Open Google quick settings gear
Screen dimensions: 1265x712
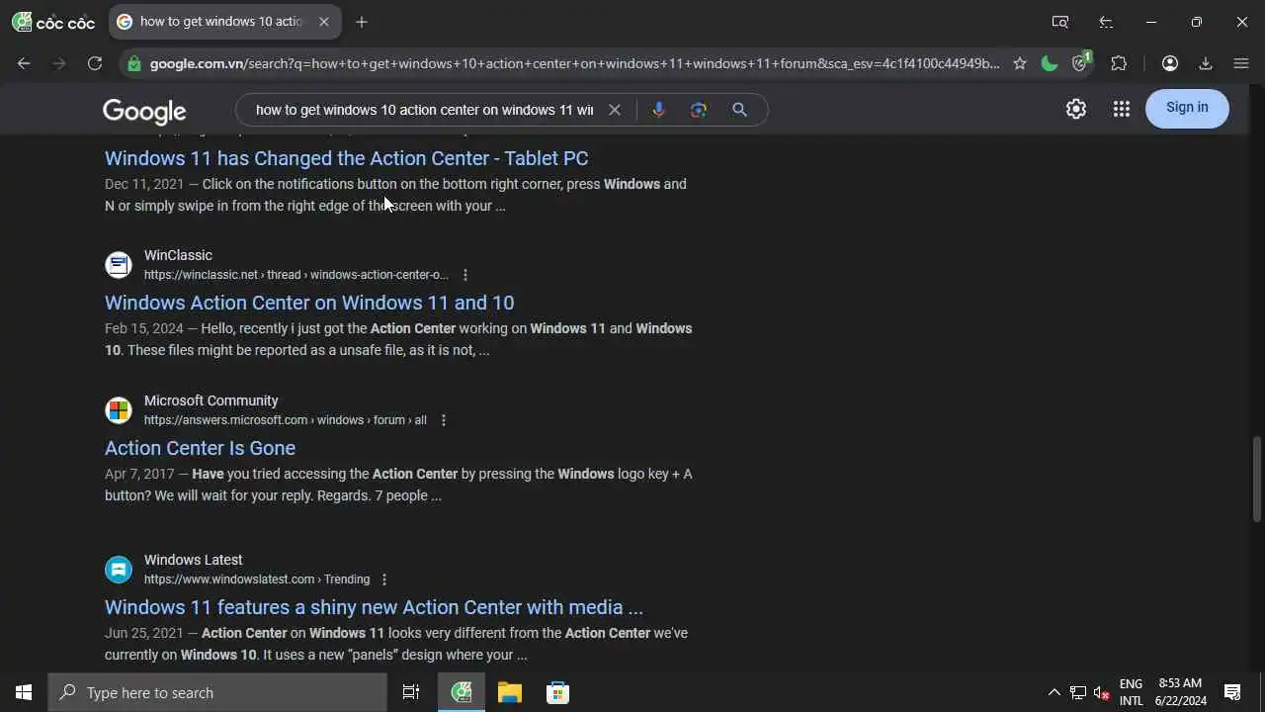(x=1076, y=109)
